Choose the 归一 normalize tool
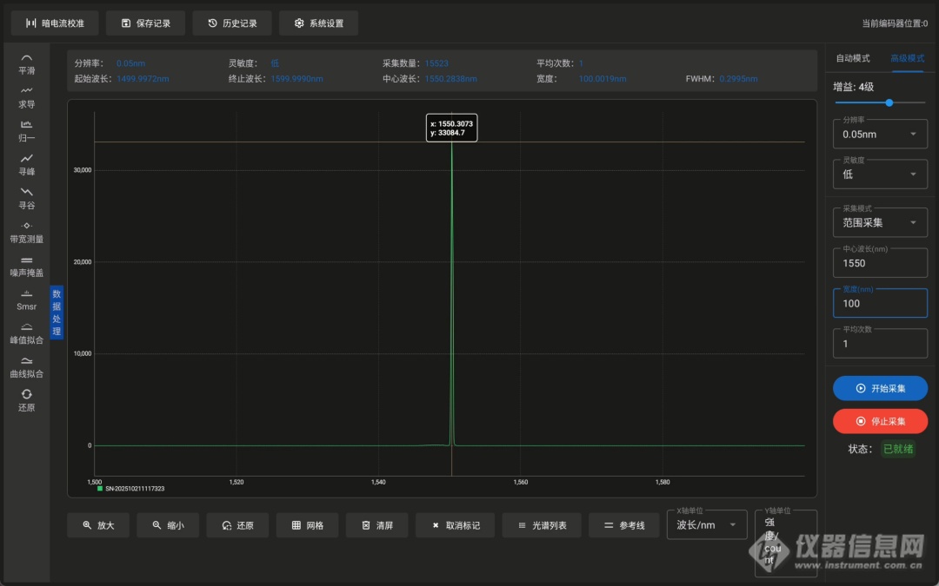The image size is (939, 586). click(26, 131)
